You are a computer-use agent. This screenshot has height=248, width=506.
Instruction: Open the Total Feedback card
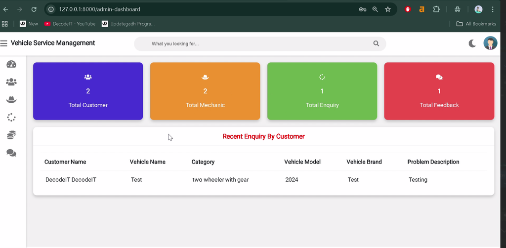[439, 91]
